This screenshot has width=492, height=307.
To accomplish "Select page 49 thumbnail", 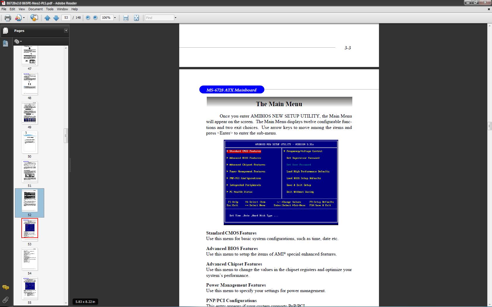I will coord(30,113).
